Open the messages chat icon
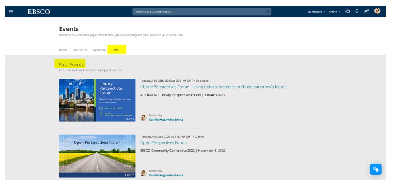Image resolution: width=393 pixels, height=185 pixels. 347,11
